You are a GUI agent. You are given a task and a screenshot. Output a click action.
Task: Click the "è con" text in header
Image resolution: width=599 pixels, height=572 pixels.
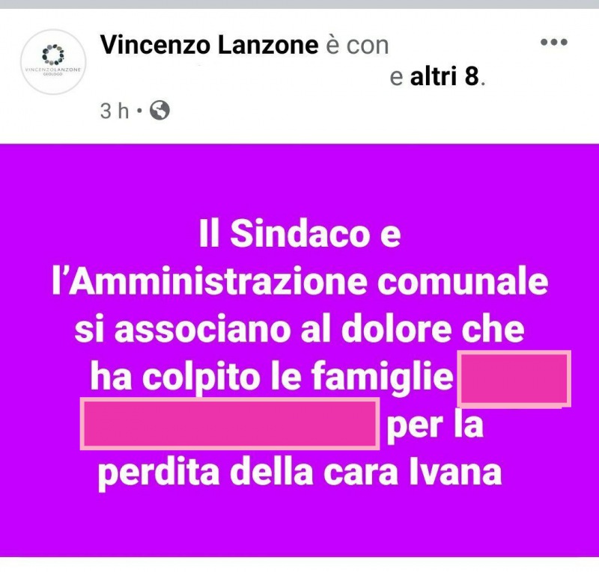tap(357, 45)
